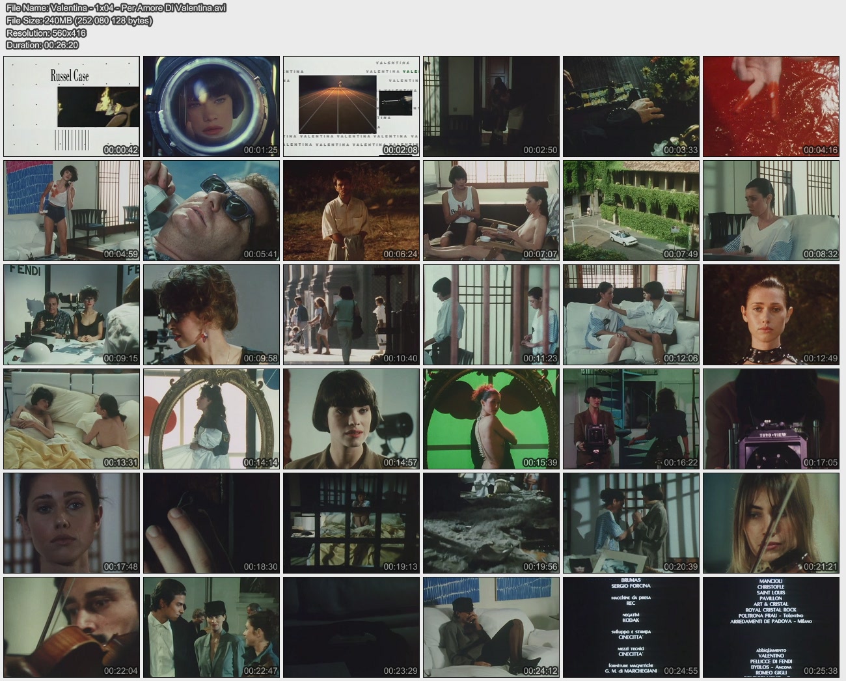
Task: Click the 'Russel Case' title thumbnail at 00:00:42
Action: click(72, 106)
